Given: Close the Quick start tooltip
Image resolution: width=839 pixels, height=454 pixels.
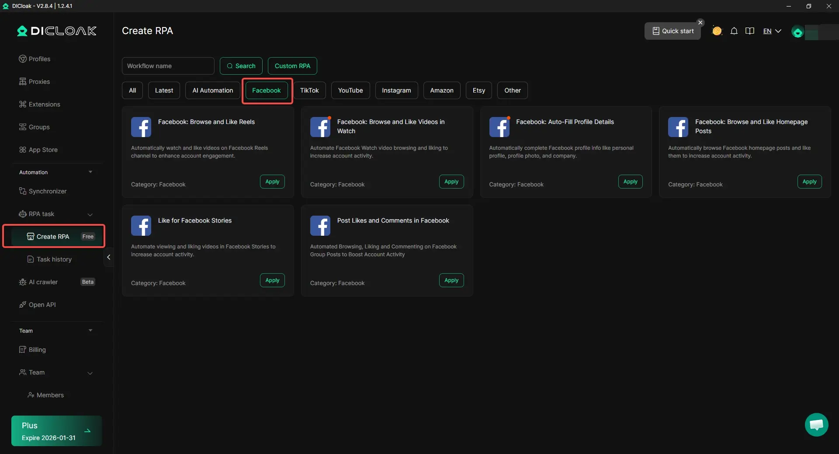Looking at the screenshot, I should 700,22.
